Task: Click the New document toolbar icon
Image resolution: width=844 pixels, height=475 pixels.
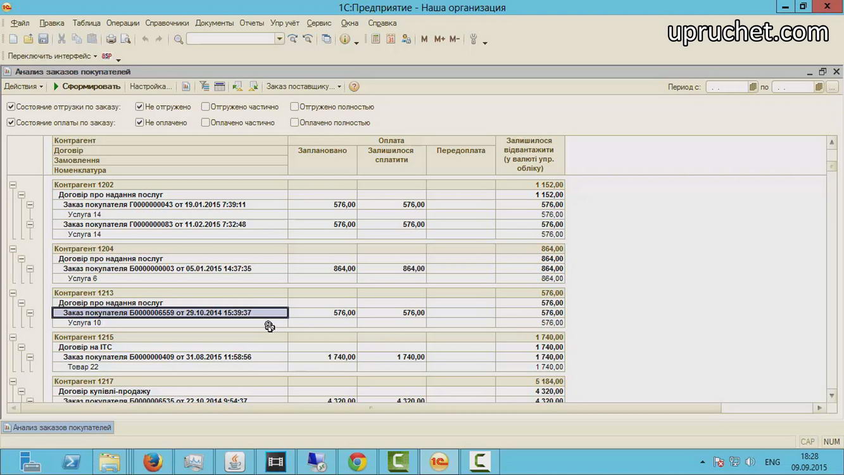Action: (13, 39)
